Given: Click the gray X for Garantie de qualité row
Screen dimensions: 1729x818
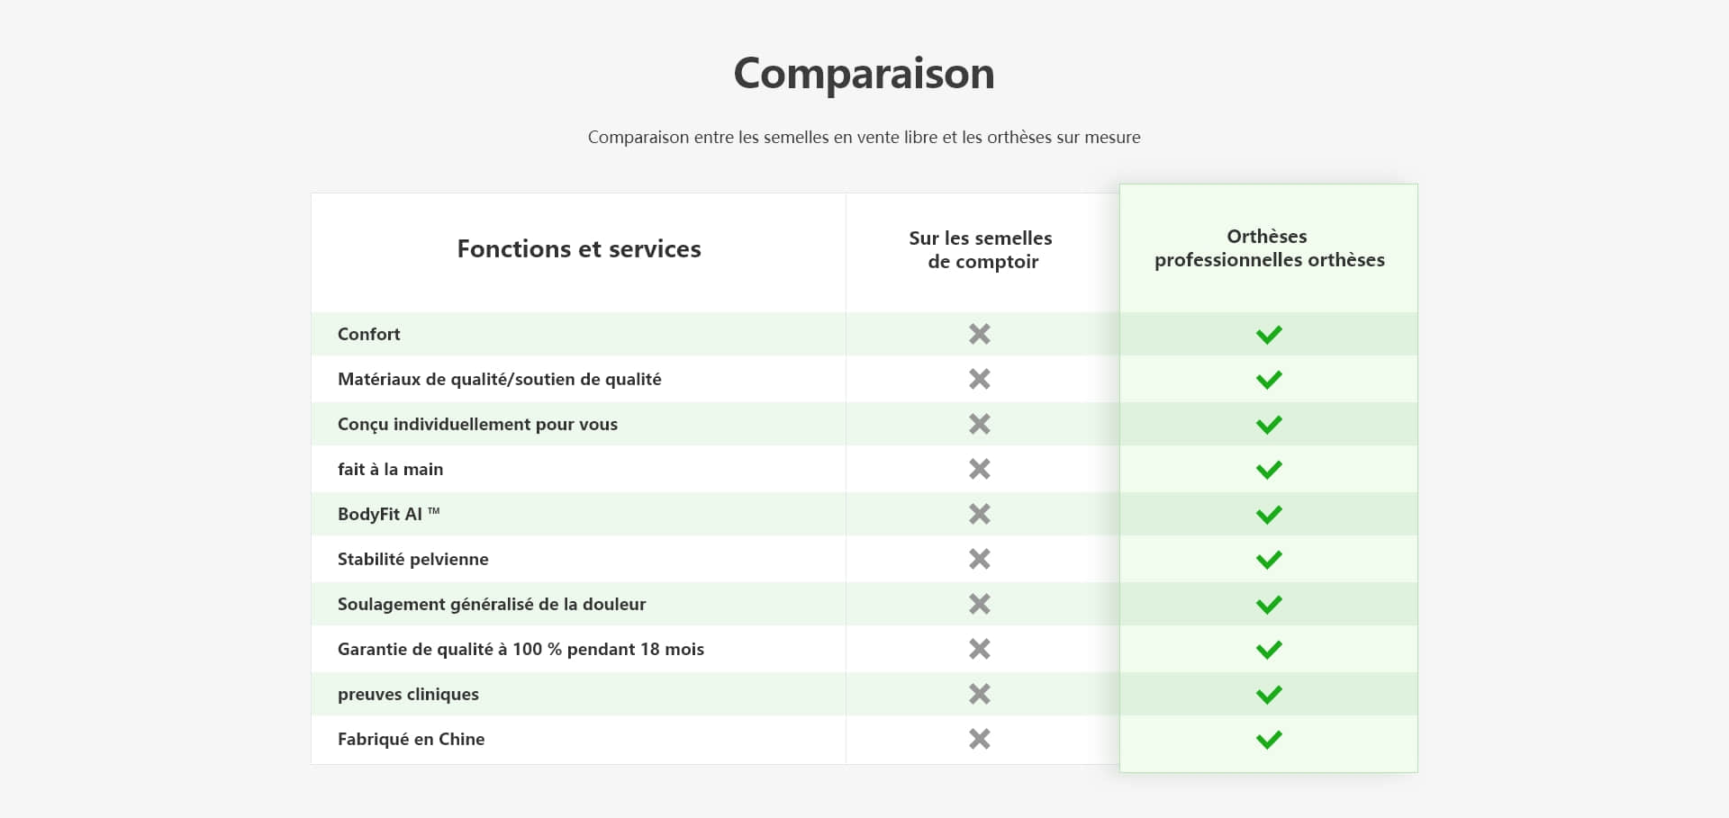Looking at the screenshot, I should pos(980,649).
